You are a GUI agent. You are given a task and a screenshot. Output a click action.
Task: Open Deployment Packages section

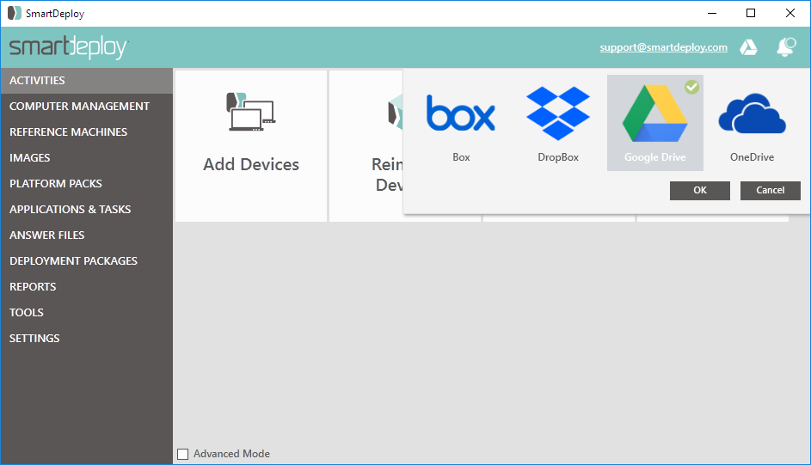pos(86,261)
